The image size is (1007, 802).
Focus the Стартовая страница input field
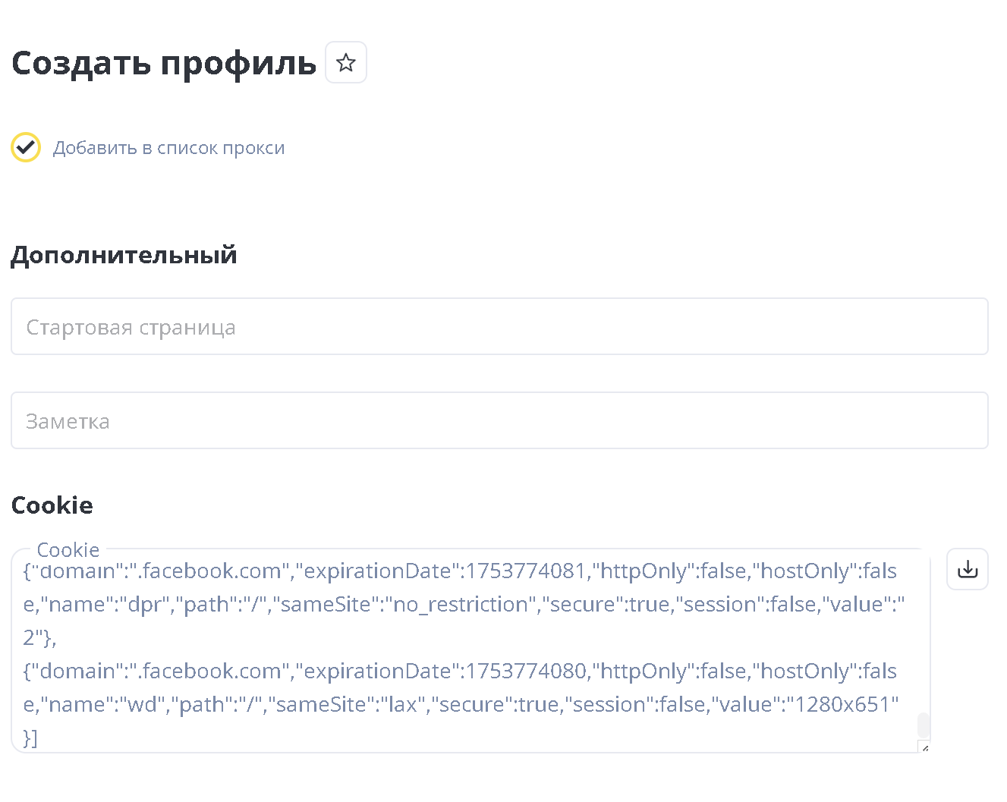499,326
